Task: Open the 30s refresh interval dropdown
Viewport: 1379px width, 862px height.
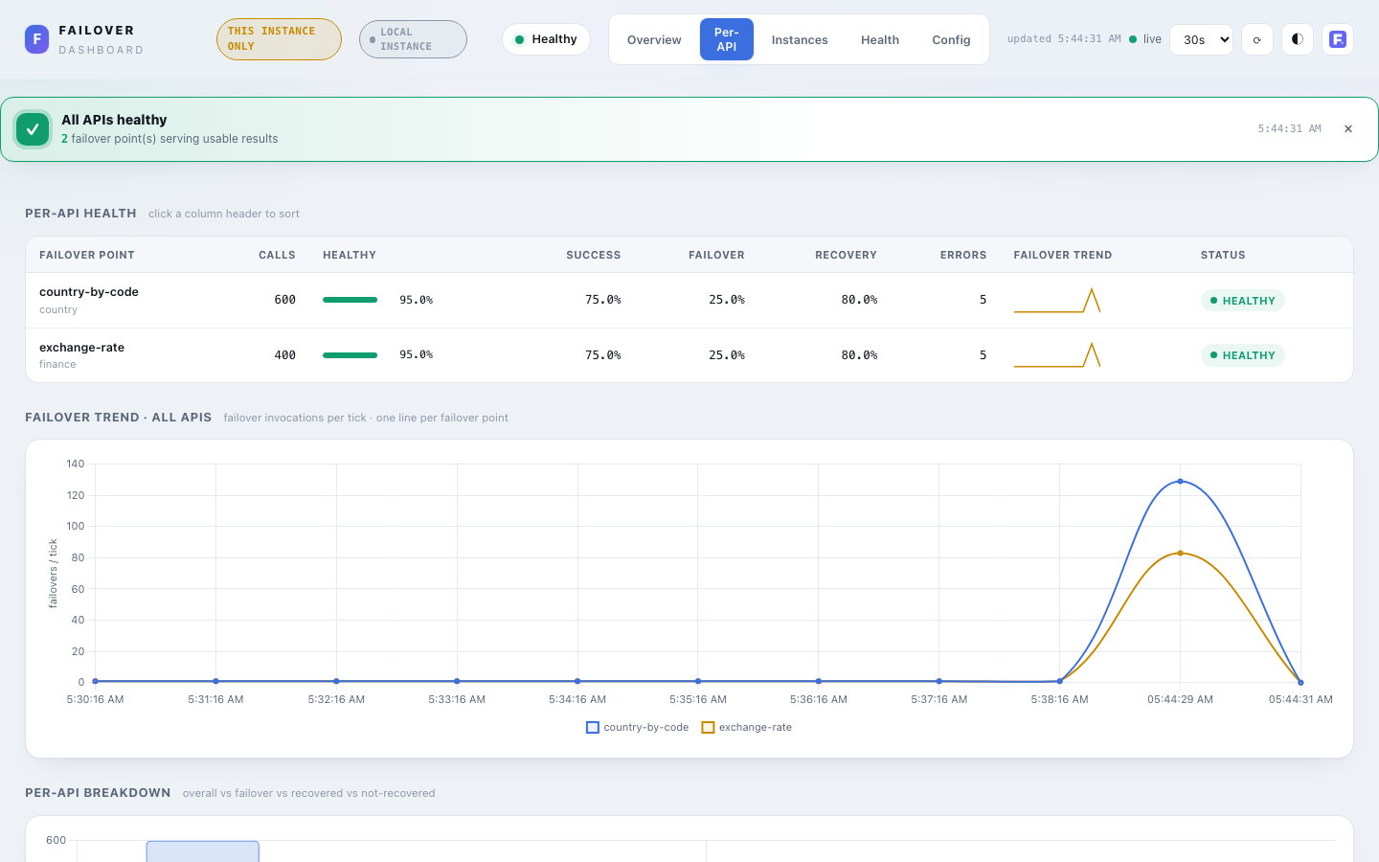Action: point(1202,39)
